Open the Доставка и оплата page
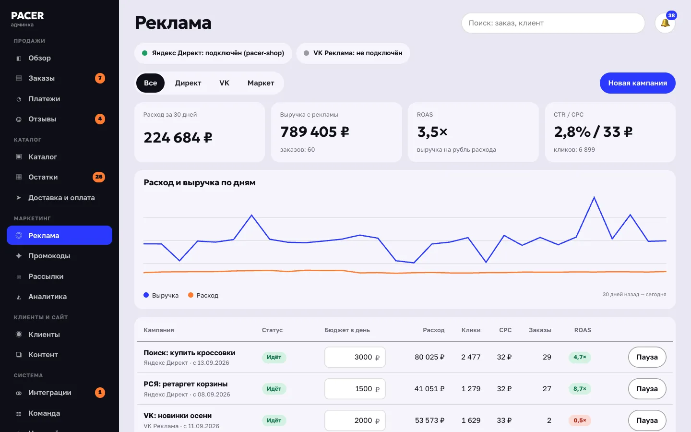The height and width of the screenshot is (432, 691). [61, 198]
